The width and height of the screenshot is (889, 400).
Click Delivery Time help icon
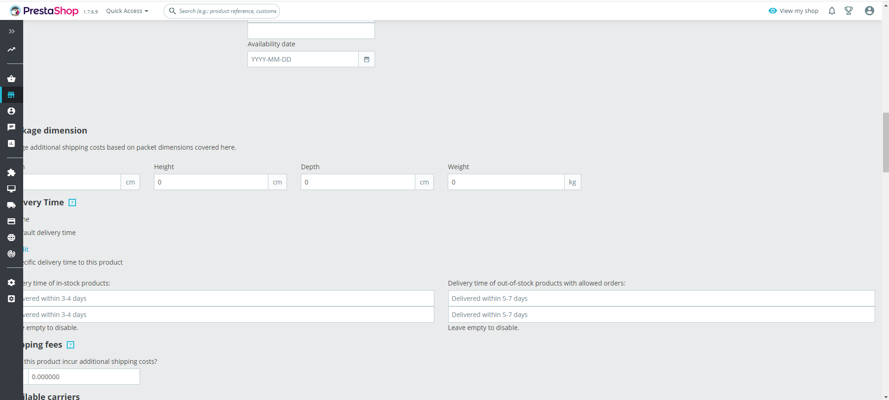(x=72, y=203)
